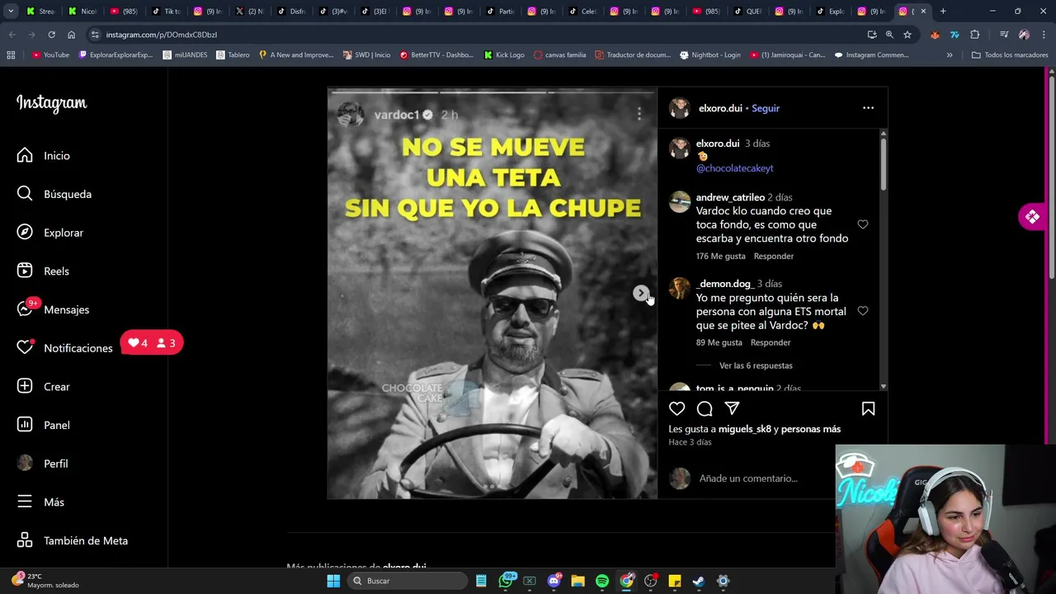1056x594 pixels.
Task: Open andrew_catrileo's profile avatar
Action: (680, 202)
